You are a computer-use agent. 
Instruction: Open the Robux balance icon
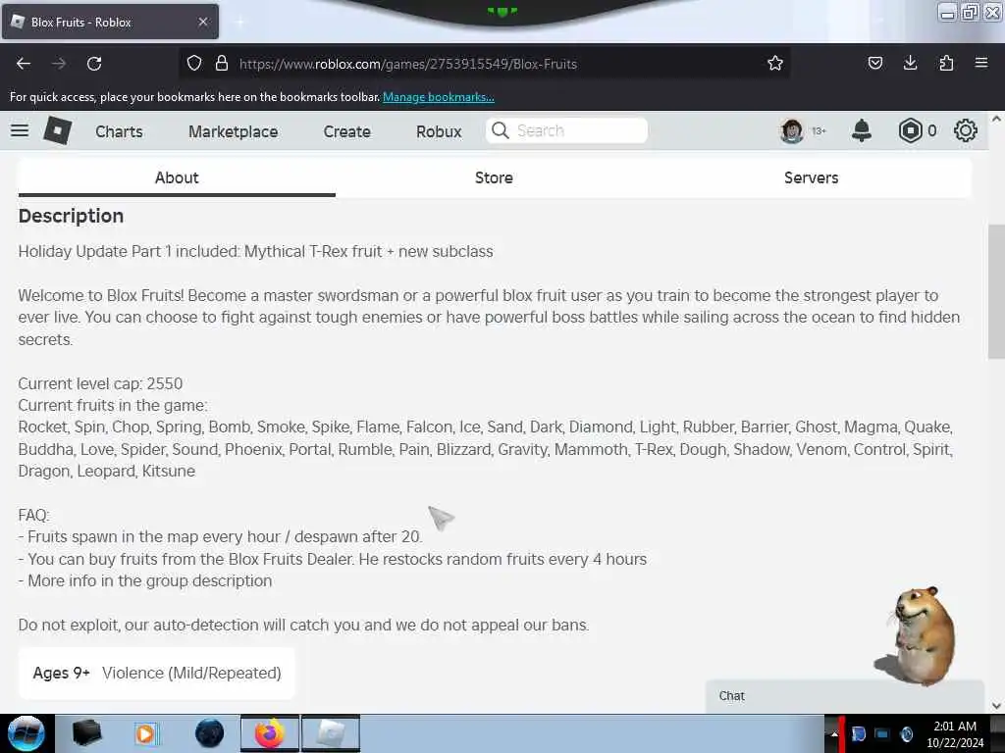(x=910, y=130)
